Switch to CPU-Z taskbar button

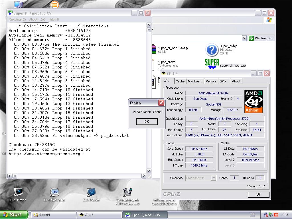pos(99,215)
